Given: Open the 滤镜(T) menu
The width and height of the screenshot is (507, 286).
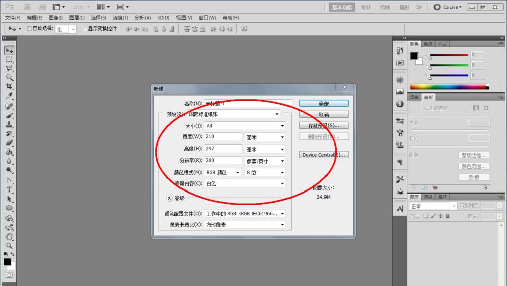Looking at the screenshot, I should [x=120, y=18].
